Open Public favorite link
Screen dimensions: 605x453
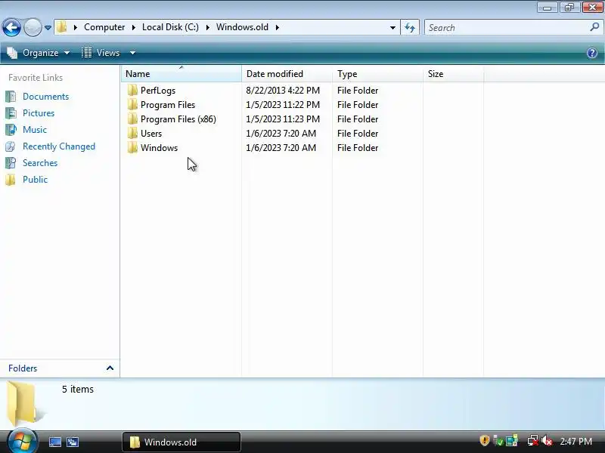tap(35, 180)
